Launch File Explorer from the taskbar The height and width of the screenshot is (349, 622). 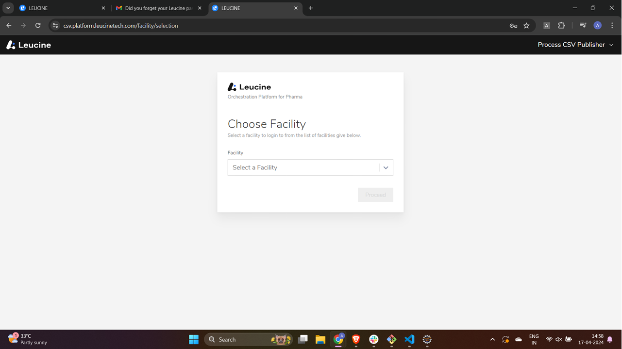tap(320, 339)
